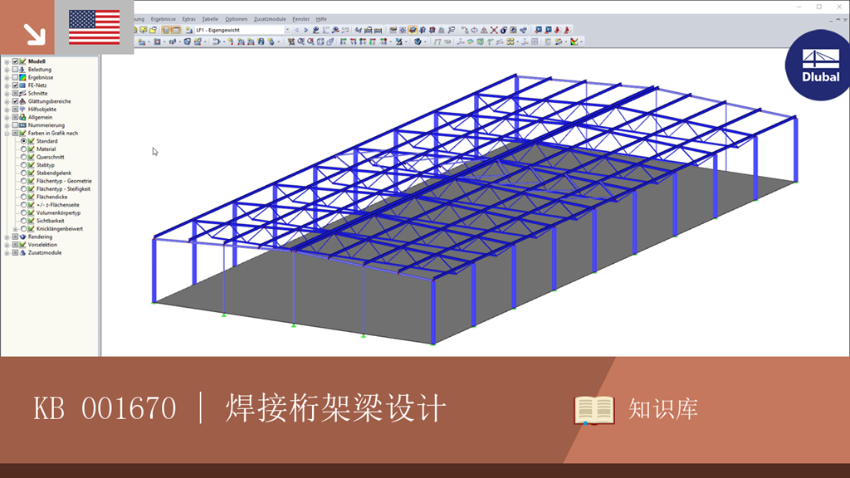Click the Rendering teapot icon in navigator
This screenshot has height=478, width=850.
tap(22, 237)
